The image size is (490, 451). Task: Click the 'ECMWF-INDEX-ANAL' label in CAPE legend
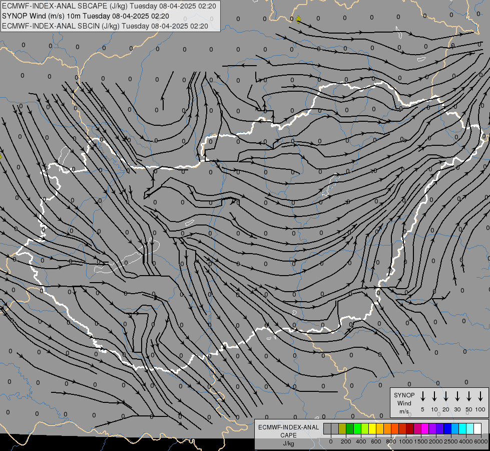pyautogui.click(x=288, y=427)
